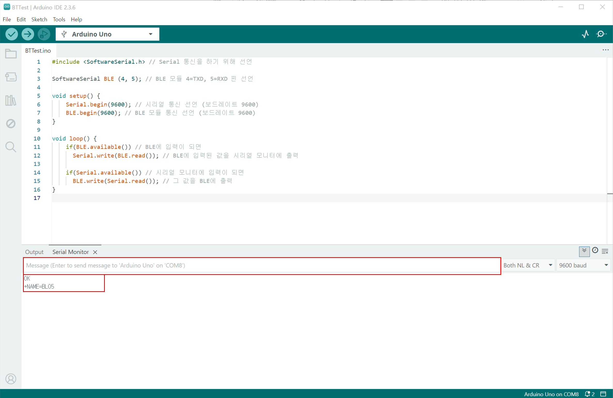Image resolution: width=613 pixels, height=398 pixels.
Task: Click the Upload arrow button
Action: (x=28, y=34)
